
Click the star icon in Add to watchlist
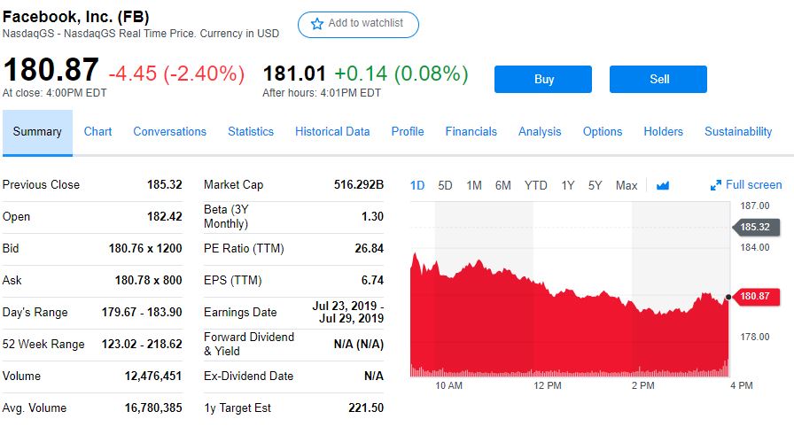pyautogui.click(x=317, y=24)
